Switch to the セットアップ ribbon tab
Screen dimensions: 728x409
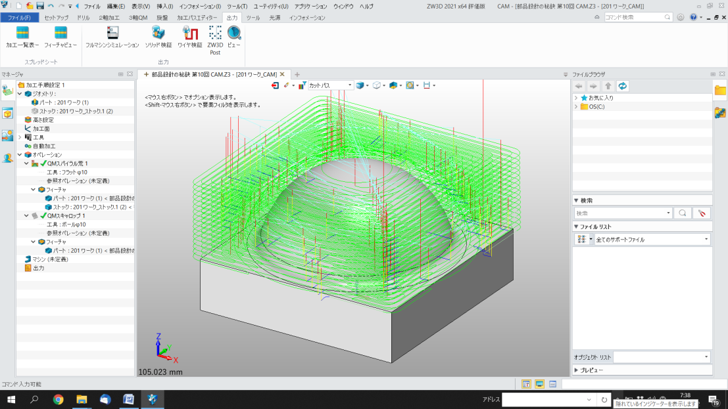coord(56,18)
